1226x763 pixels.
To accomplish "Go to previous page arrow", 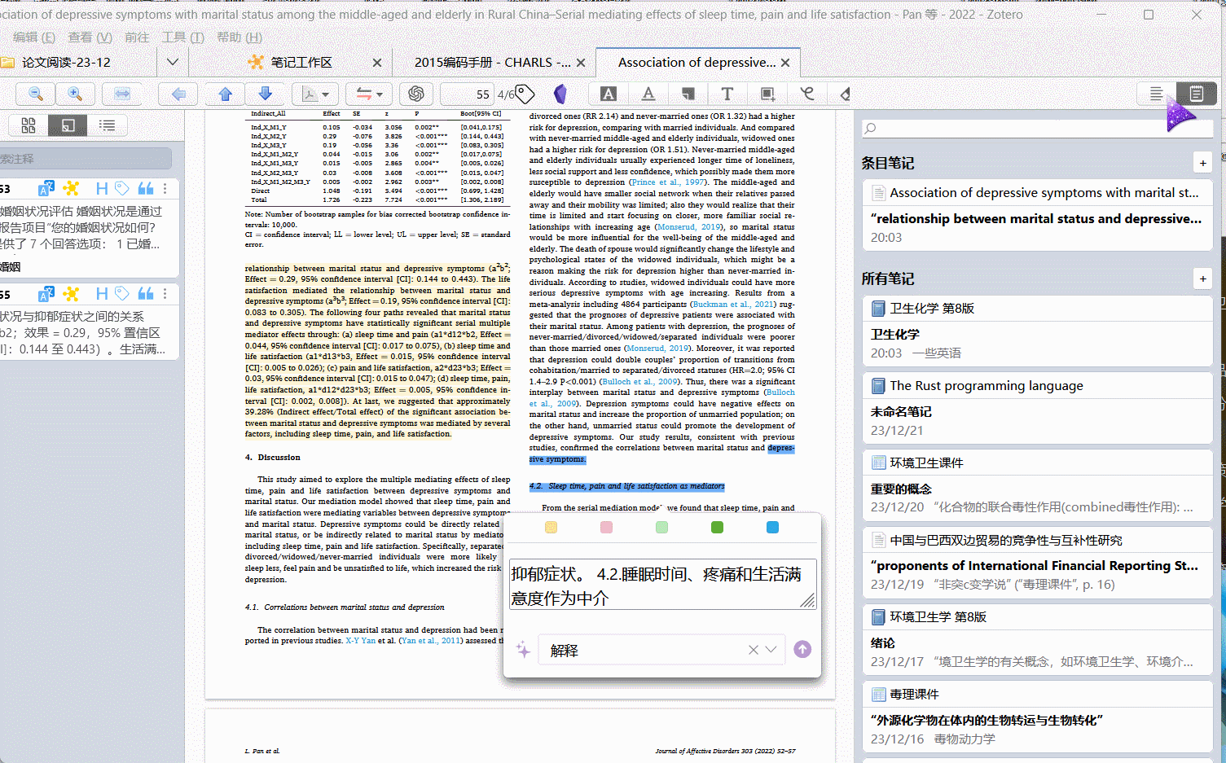I will (x=226, y=94).
